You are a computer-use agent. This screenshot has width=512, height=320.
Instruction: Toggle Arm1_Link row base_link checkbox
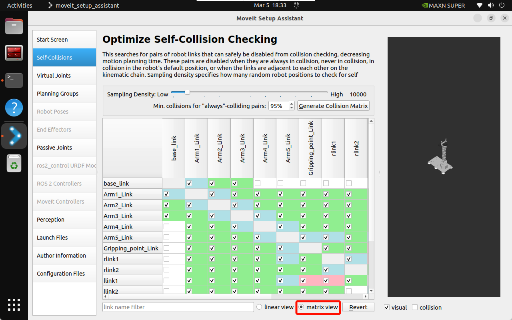(x=166, y=194)
